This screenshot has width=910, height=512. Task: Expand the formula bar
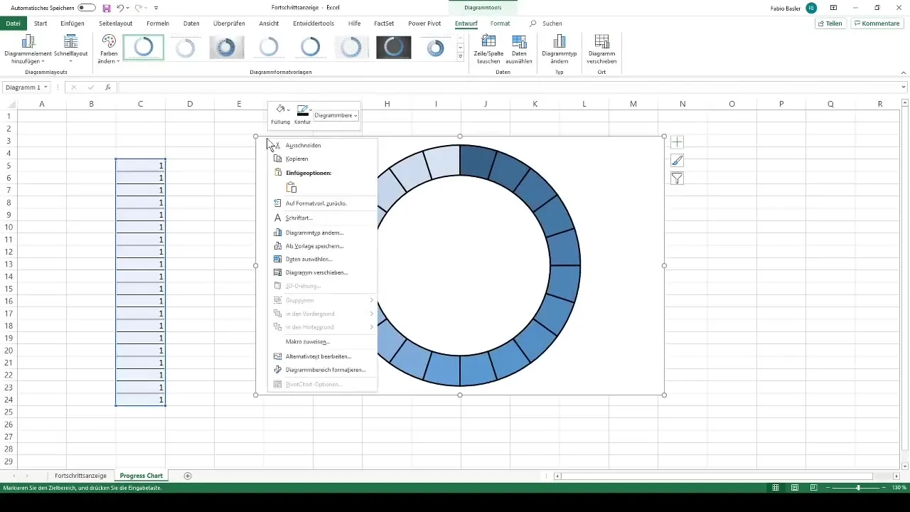pyautogui.click(x=904, y=87)
